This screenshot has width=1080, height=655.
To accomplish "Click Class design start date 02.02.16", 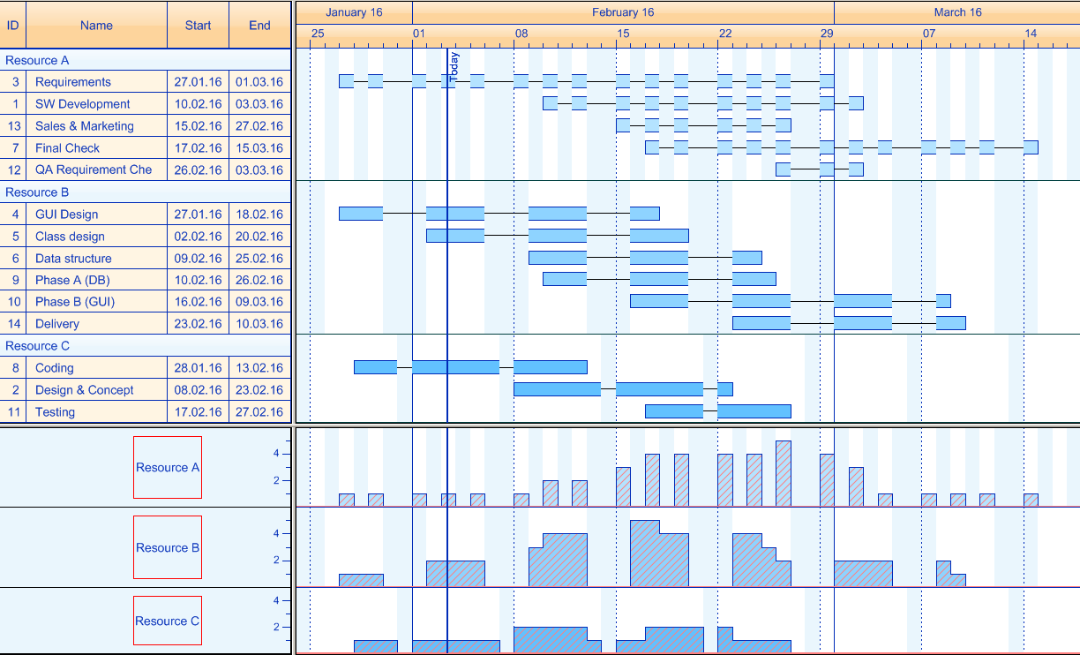I will 198,237.
